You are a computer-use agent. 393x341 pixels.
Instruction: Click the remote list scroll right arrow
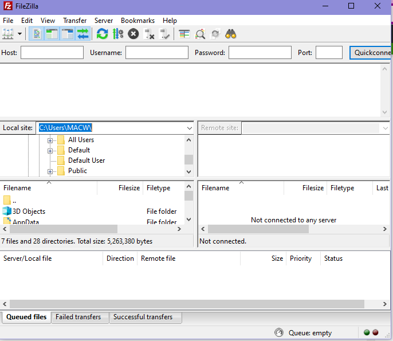[x=385, y=229]
